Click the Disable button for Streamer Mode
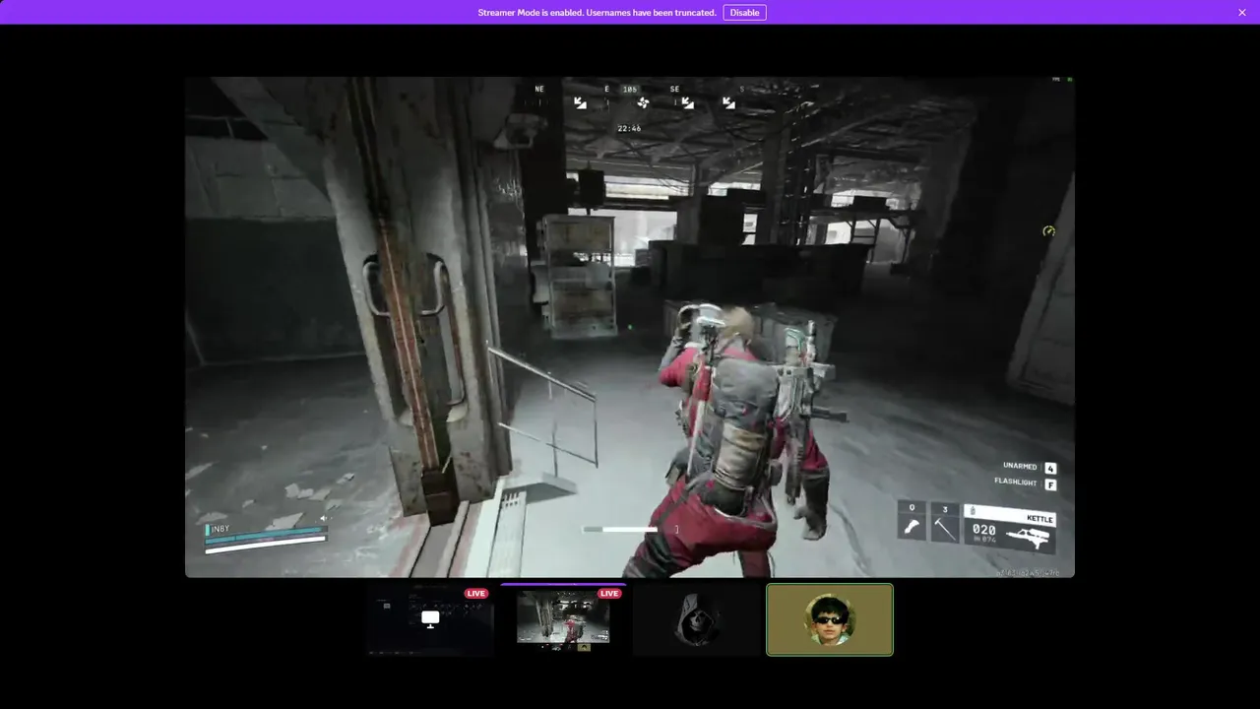1260x709 pixels. (x=744, y=13)
